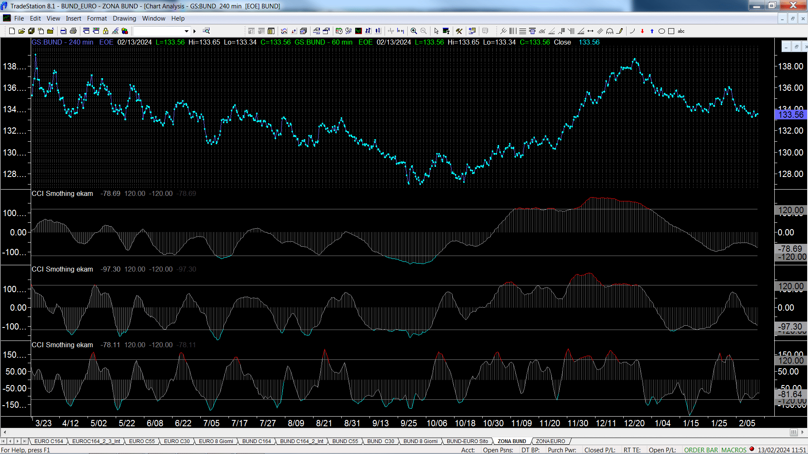Select the speed resistance arcs tool
808x454 pixels.
point(542,31)
